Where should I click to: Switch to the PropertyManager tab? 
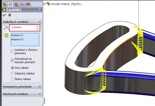(10, 4)
